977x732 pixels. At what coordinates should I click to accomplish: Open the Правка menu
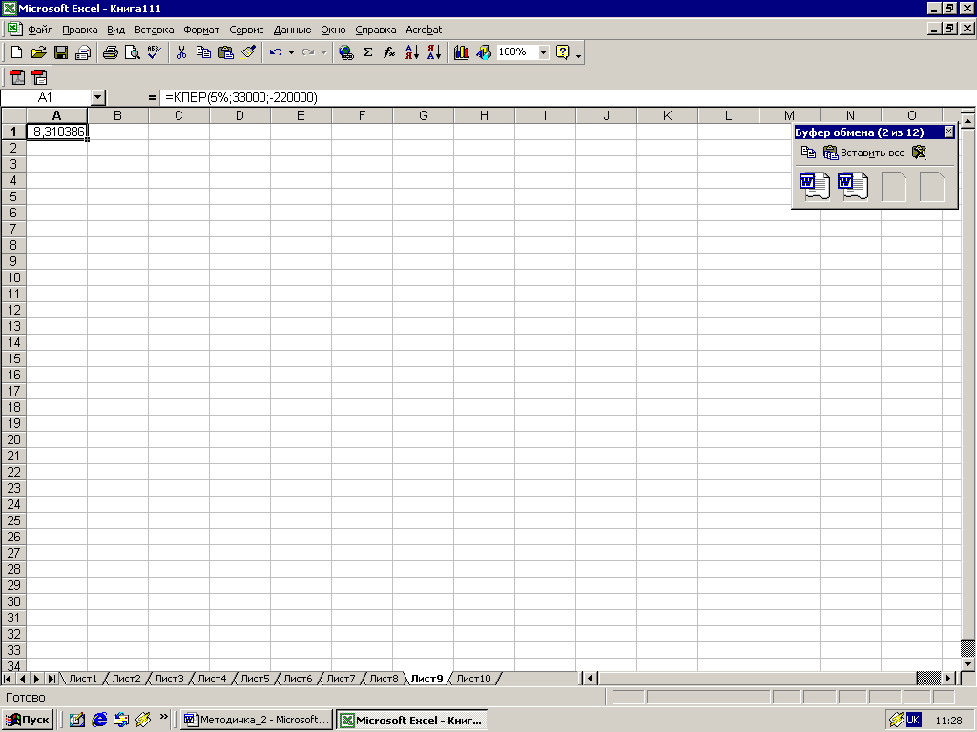pyautogui.click(x=80, y=30)
